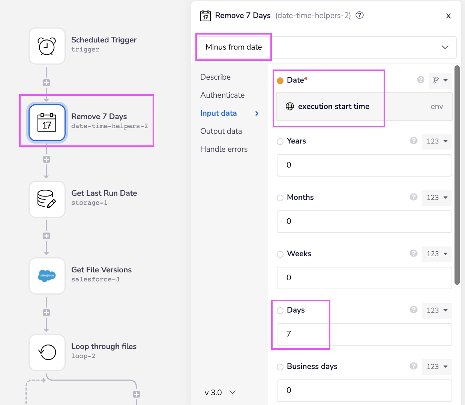This screenshot has width=465, height=405.
Task: Open the Days field type 123 dropdown
Action: click(437, 310)
